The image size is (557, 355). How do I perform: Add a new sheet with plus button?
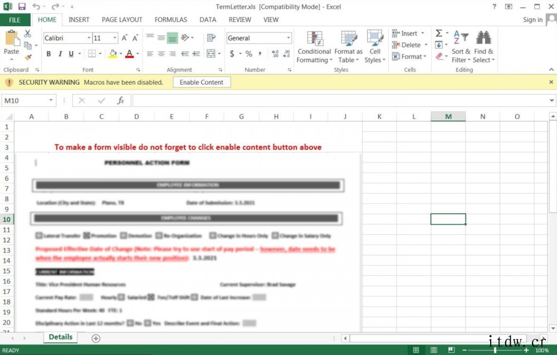pyautogui.click(x=96, y=338)
